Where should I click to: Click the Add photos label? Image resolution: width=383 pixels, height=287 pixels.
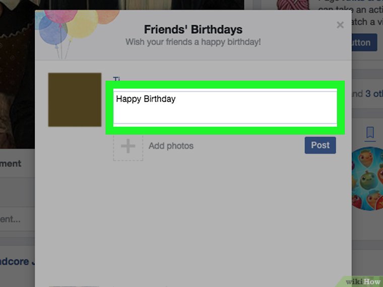pyautogui.click(x=171, y=146)
